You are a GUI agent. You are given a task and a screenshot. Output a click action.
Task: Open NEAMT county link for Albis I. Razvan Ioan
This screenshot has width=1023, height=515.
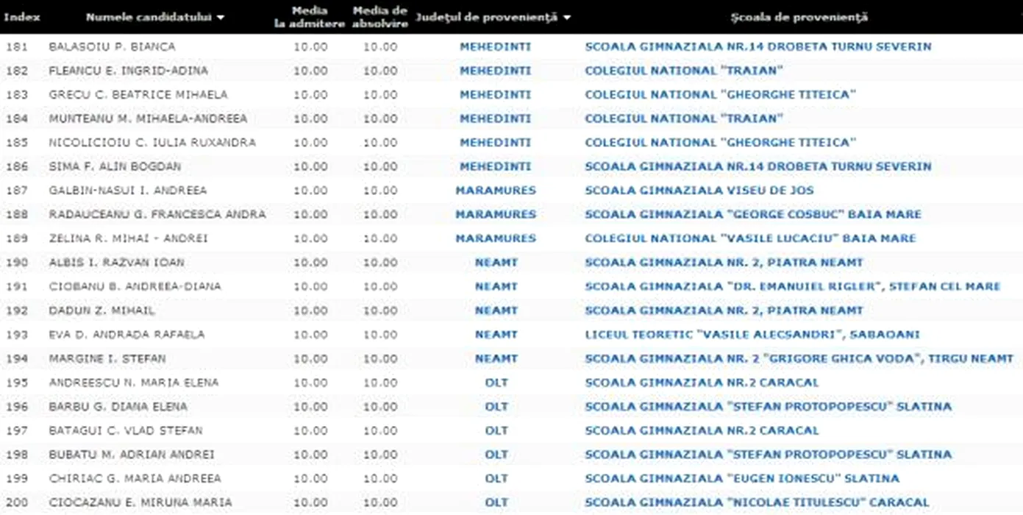(496, 263)
